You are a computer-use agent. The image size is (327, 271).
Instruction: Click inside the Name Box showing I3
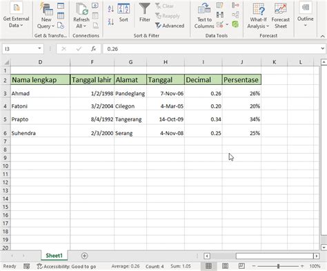coord(19,49)
